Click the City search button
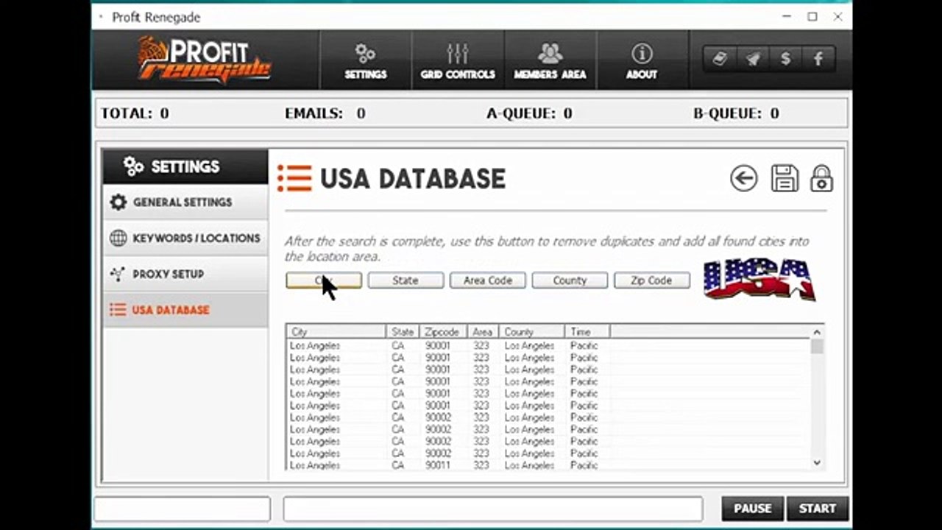Viewport: 942px width, 530px height. click(x=324, y=280)
